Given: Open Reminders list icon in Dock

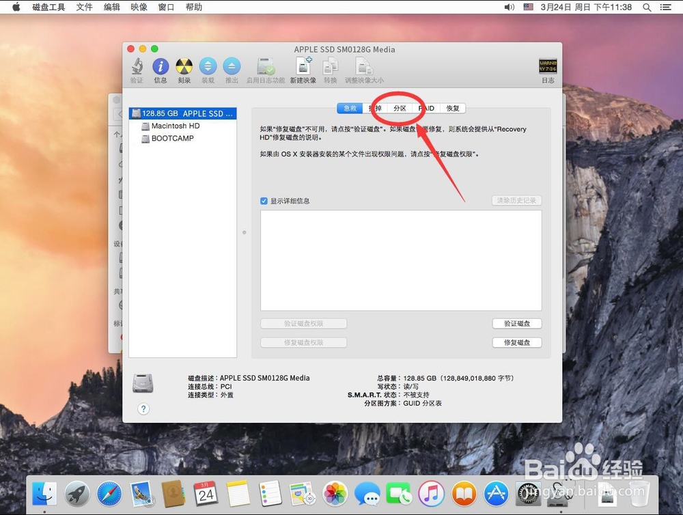Looking at the screenshot, I should 270,494.
